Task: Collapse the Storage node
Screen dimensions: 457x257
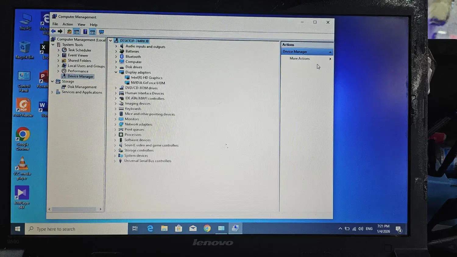Action: [x=52, y=82]
